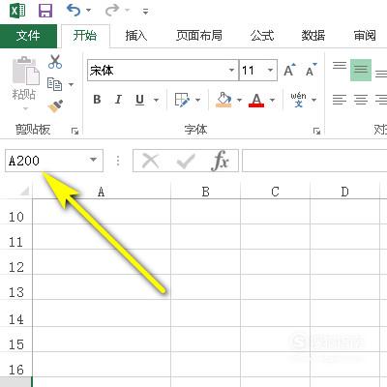The height and width of the screenshot is (387, 387).
Task: Click the Top Align icon
Action: pyautogui.click(x=340, y=66)
